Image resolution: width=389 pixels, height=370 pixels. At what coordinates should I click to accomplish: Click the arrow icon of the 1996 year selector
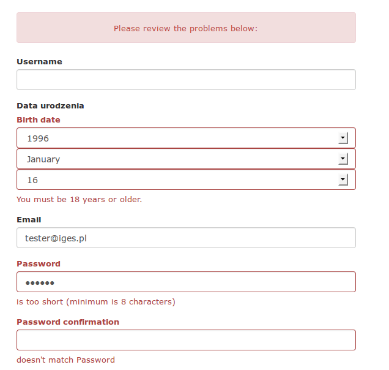(x=343, y=138)
